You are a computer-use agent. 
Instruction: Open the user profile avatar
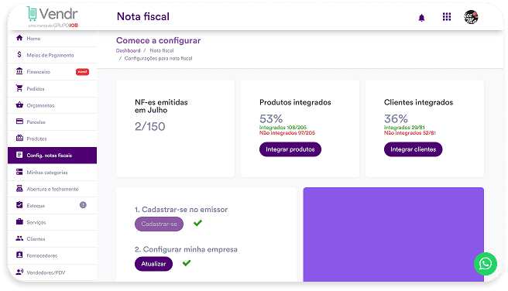pos(471,17)
